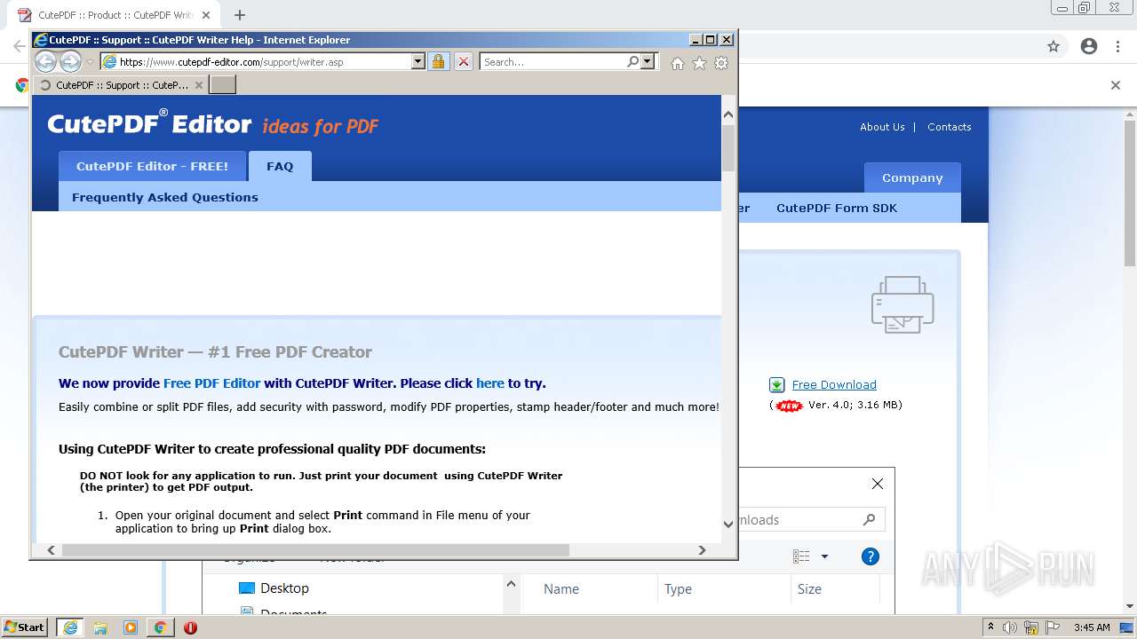
Task: Open view options dropdown arrow
Action: coord(824,556)
